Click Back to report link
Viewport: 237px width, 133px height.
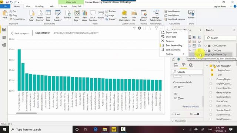pos(20,33)
